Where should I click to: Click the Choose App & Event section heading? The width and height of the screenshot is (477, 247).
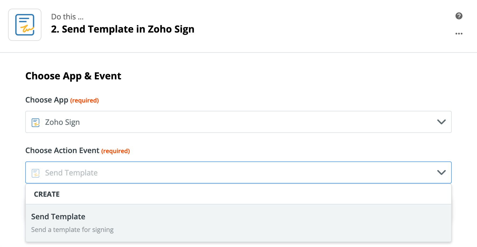point(73,76)
